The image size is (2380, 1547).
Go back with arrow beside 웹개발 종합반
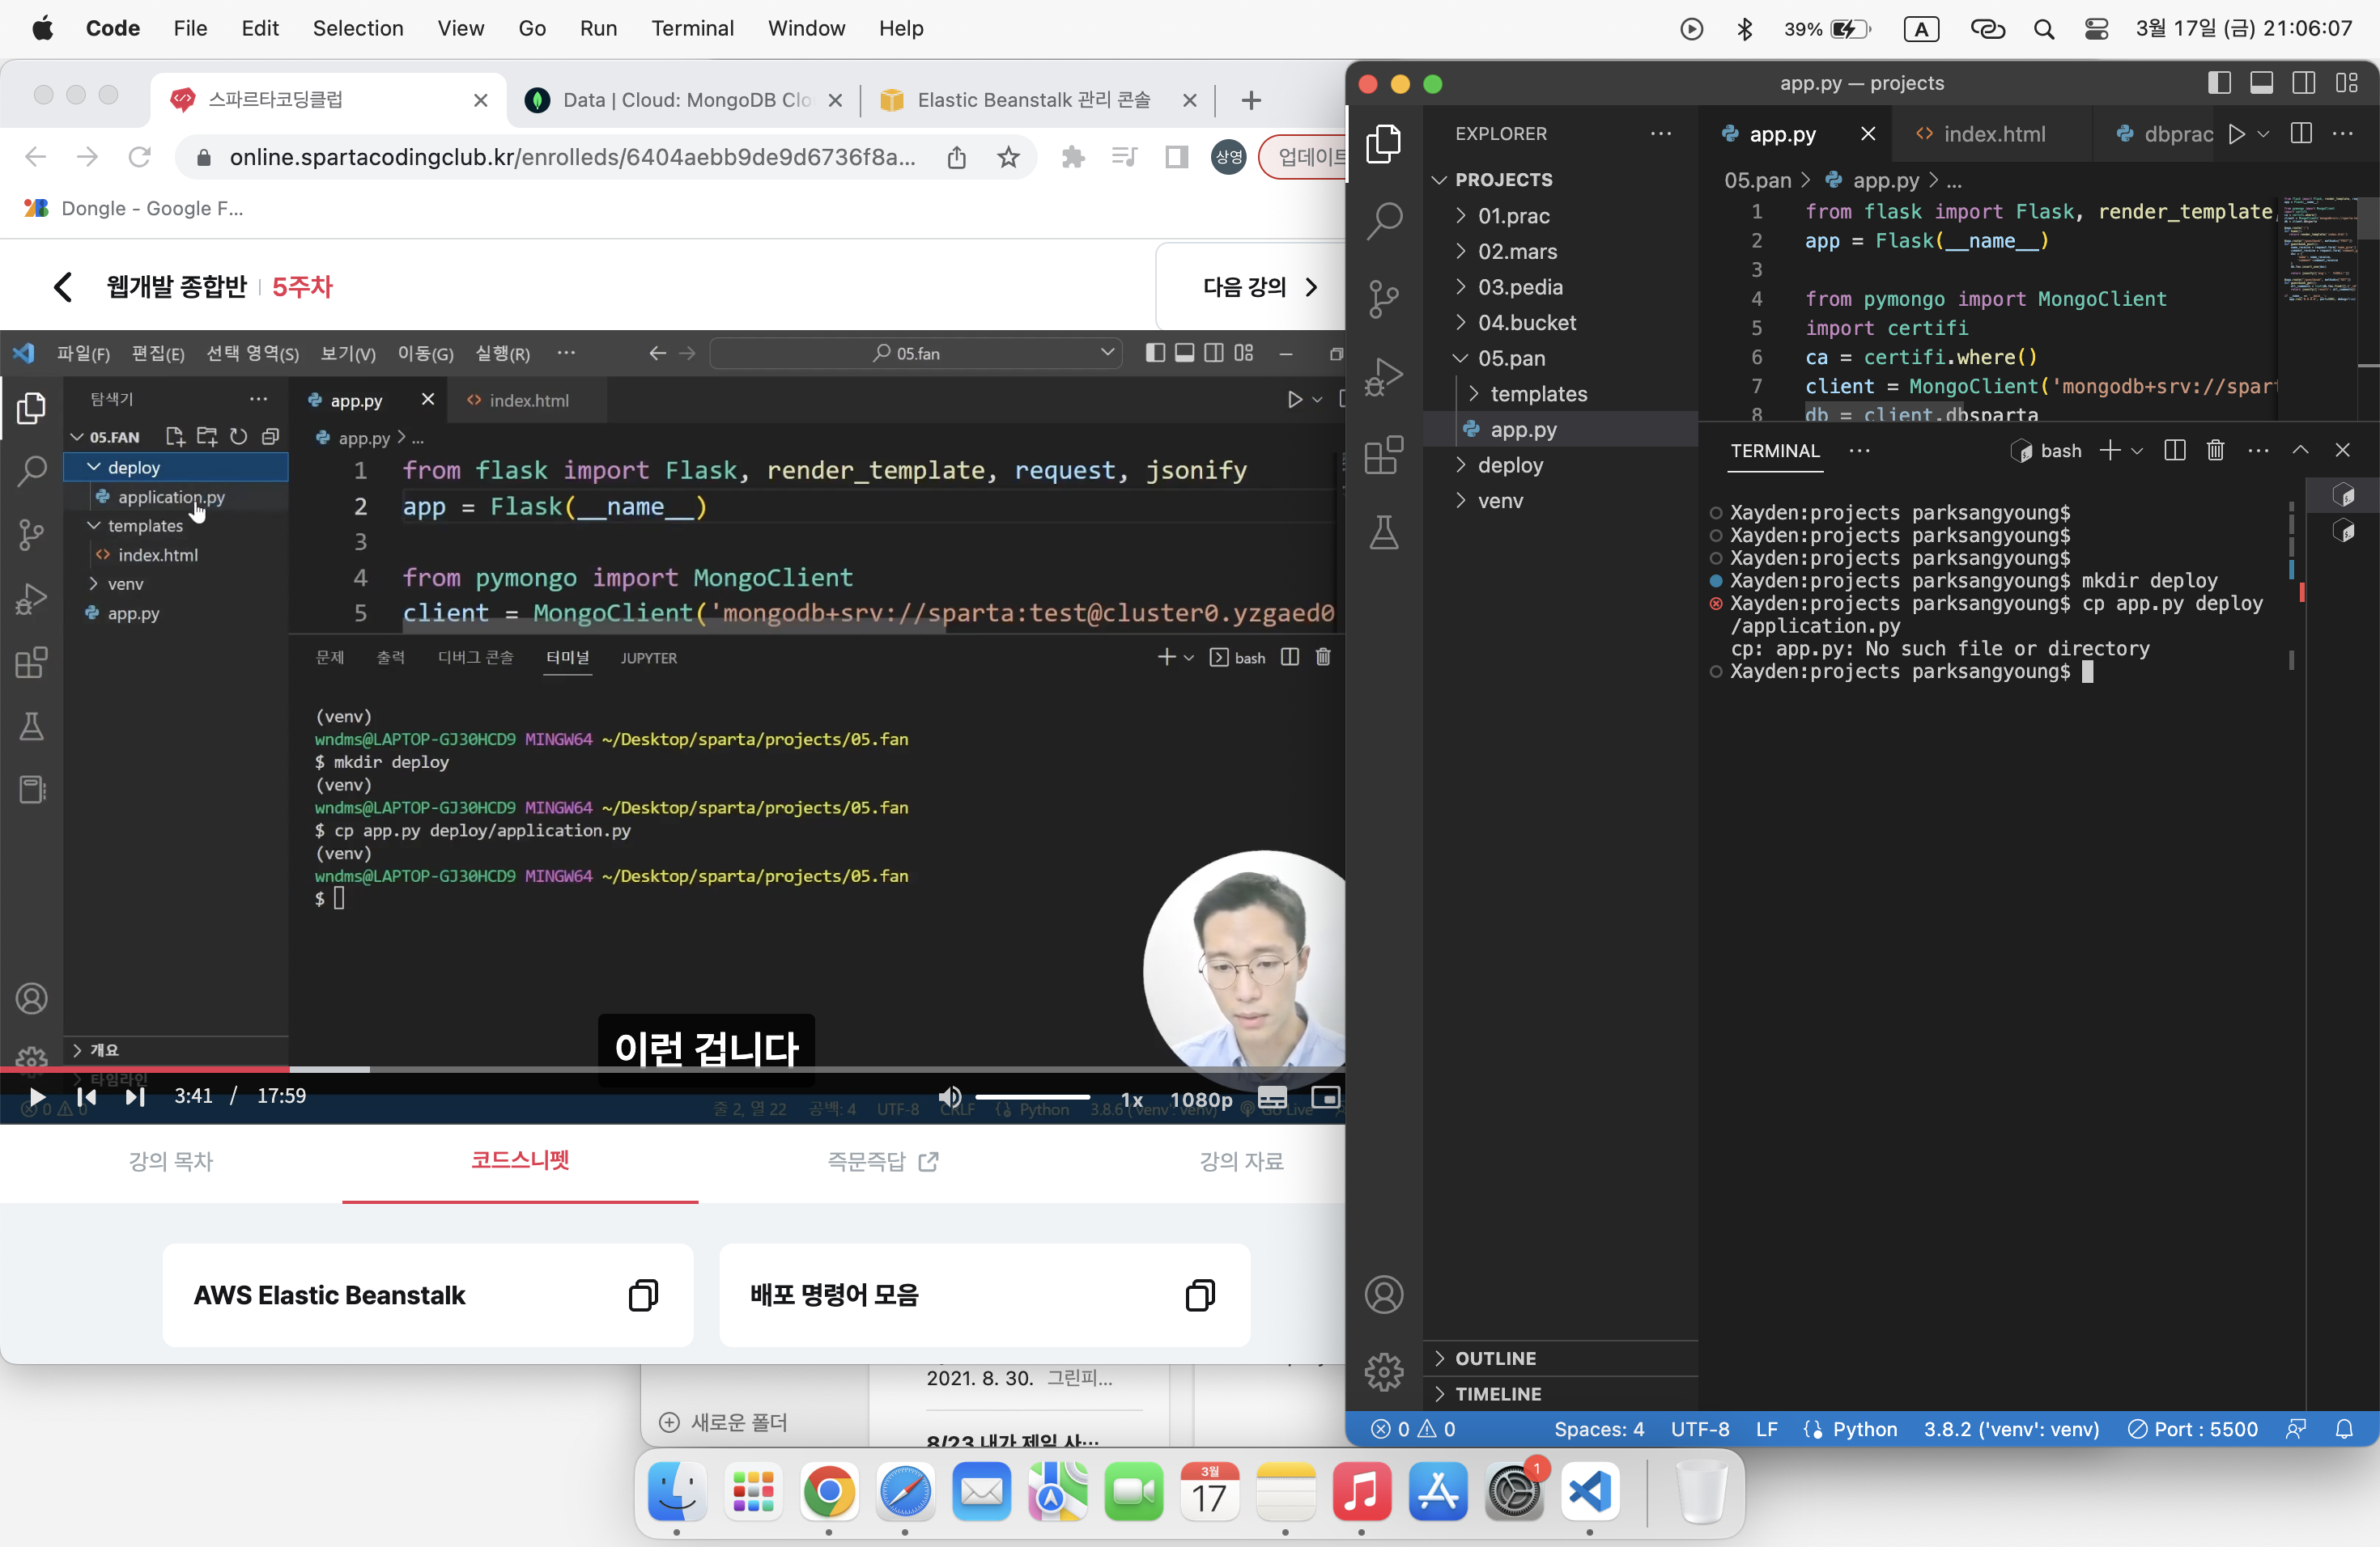pos(62,286)
